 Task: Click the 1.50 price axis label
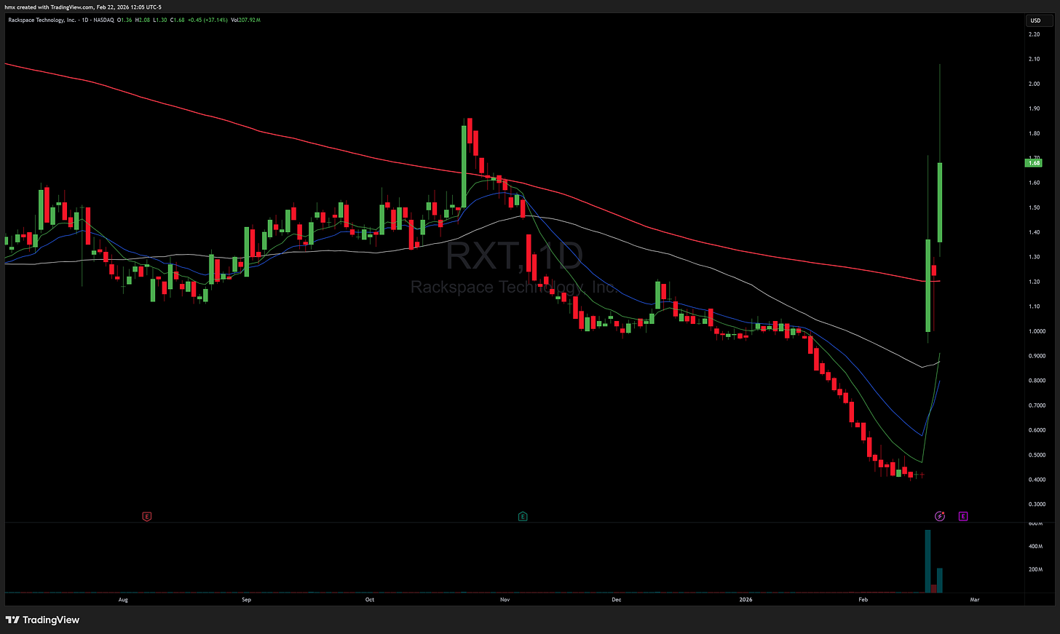[1034, 207]
